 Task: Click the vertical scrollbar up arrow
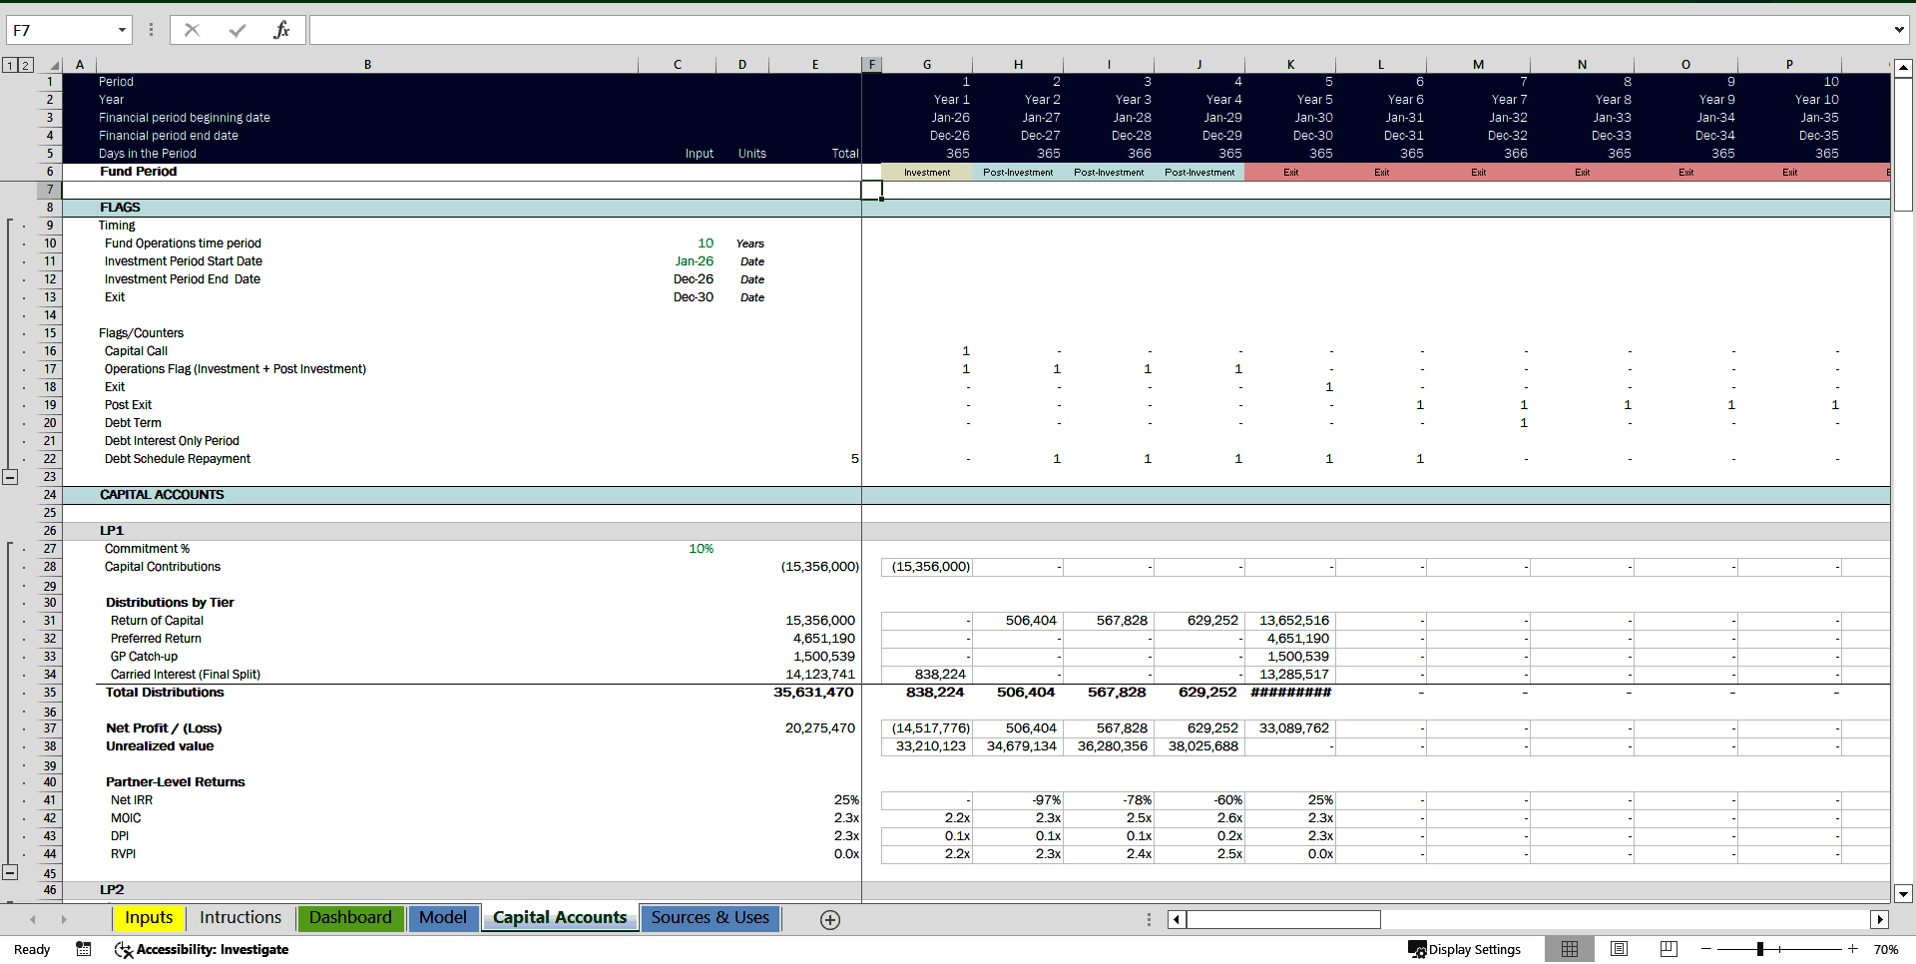click(1903, 68)
